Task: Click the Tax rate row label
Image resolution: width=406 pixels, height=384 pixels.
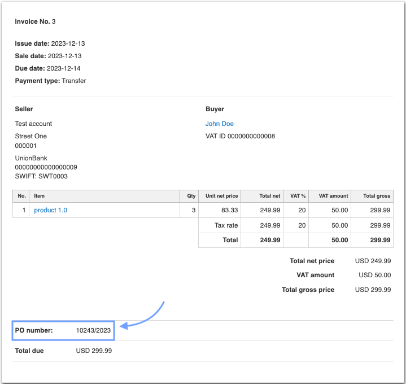Action: coord(226,225)
